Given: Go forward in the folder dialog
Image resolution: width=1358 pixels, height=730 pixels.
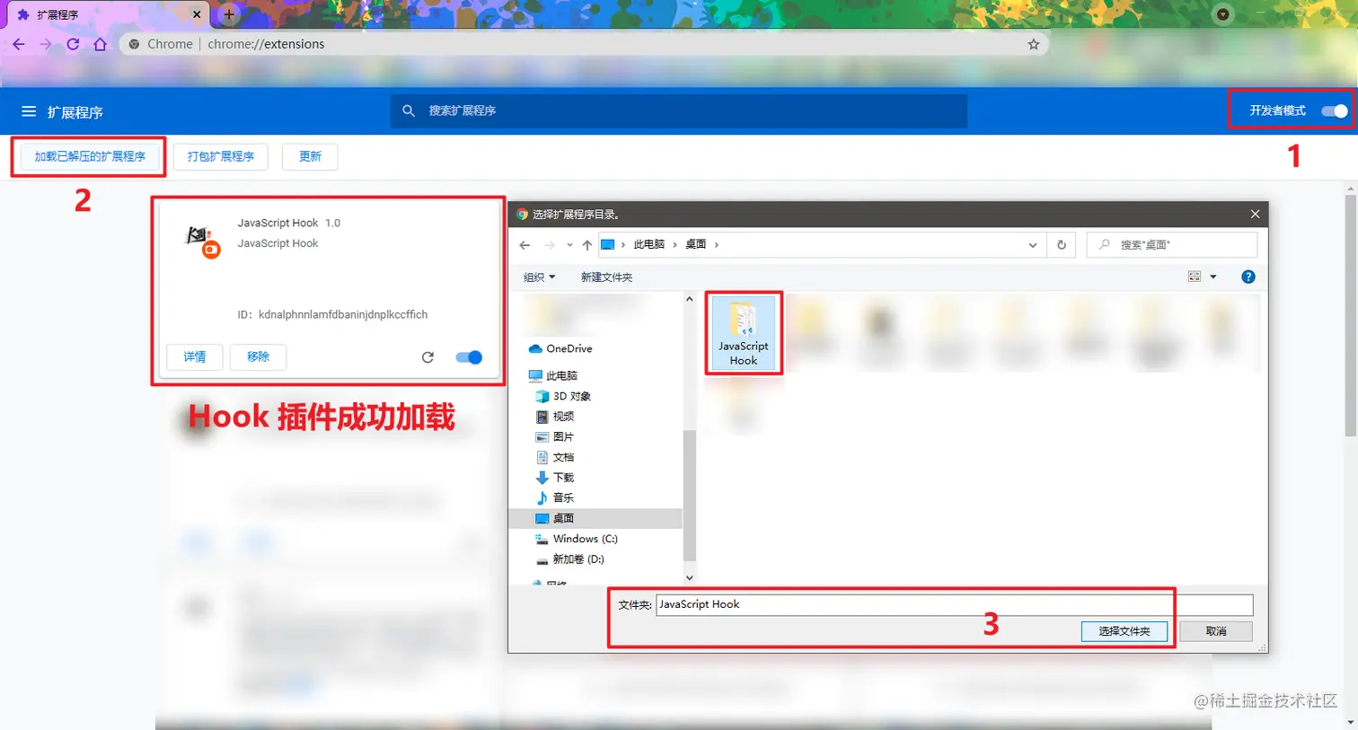Looking at the screenshot, I should point(549,244).
